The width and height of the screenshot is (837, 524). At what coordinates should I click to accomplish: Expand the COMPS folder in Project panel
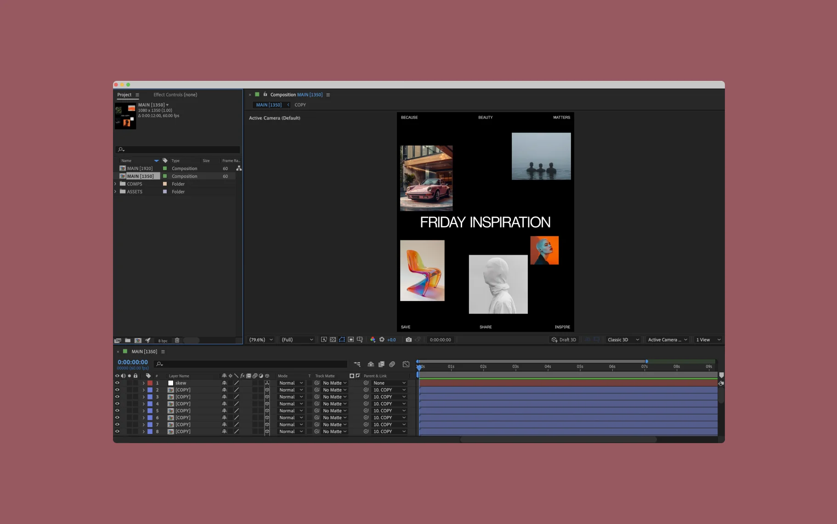tap(115, 184)
